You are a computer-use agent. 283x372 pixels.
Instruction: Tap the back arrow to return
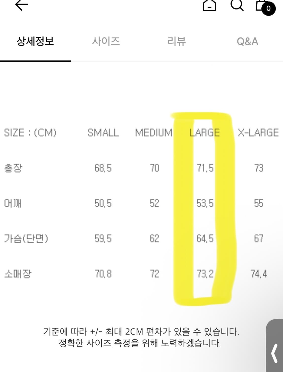click(21, 6)
